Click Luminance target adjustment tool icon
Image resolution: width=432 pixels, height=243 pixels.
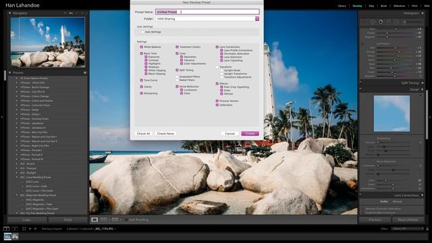[362, 44]
